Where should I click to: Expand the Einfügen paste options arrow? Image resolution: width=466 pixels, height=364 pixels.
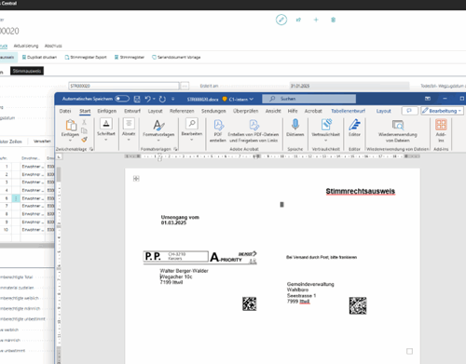click(70, 140)
